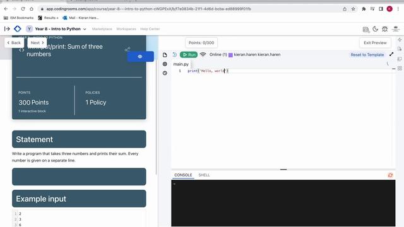This screenshot has height=227, width=404.
Task: Open the editor settings gear icon
Action: (x=165, y=64)
